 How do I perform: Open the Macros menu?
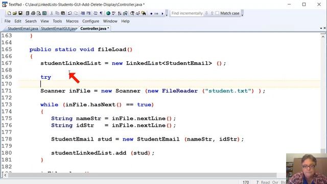tap(72, 21)
